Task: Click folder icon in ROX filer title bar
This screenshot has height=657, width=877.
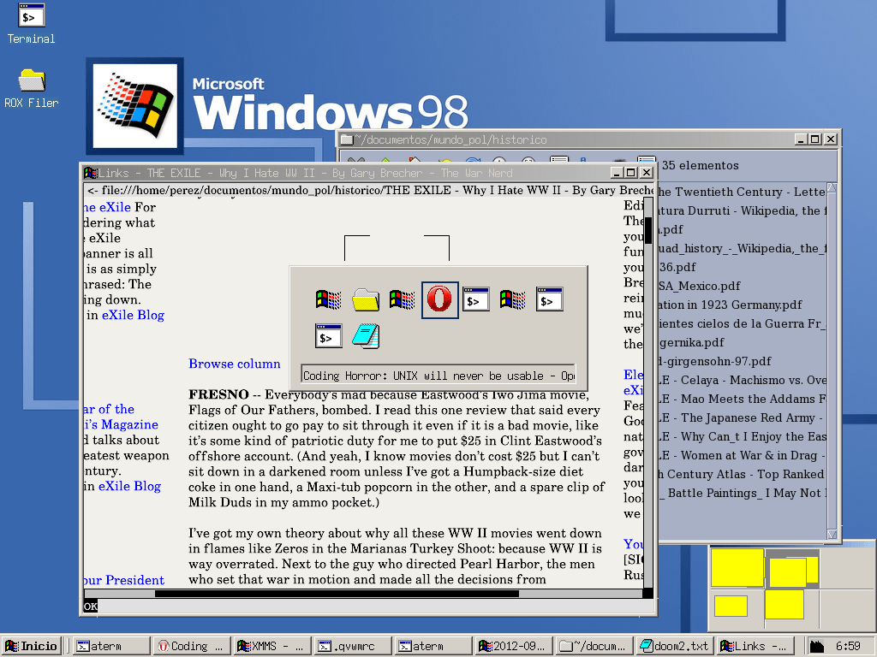Action: [x=347, y=139]
